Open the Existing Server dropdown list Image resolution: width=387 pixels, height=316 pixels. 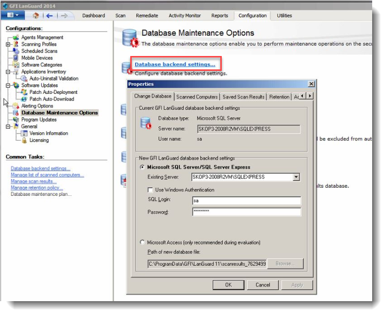pyautogui.click(x=296, y=177)
